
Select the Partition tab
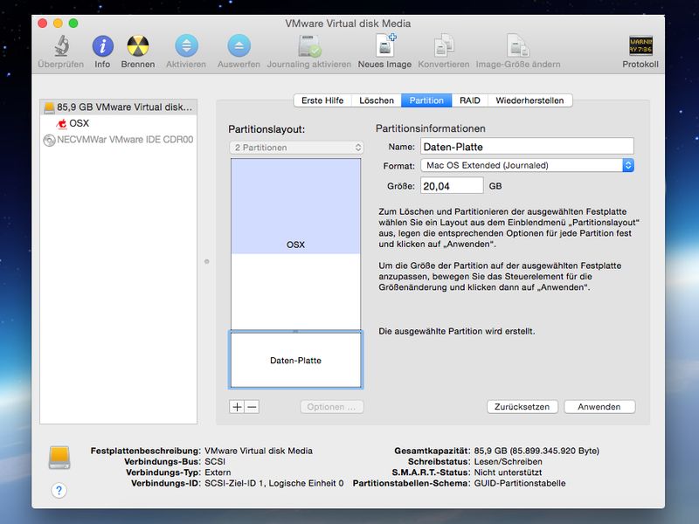click(426, 100)
